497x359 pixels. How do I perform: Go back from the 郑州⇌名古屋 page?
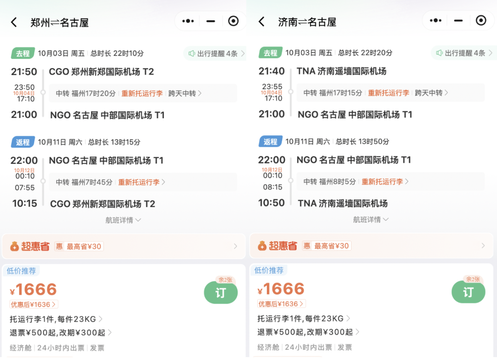pos(14,22)
